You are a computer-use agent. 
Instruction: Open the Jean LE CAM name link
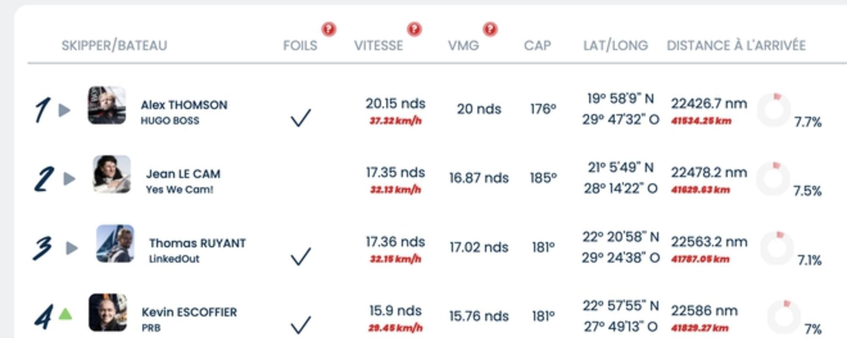coord(183,174)
